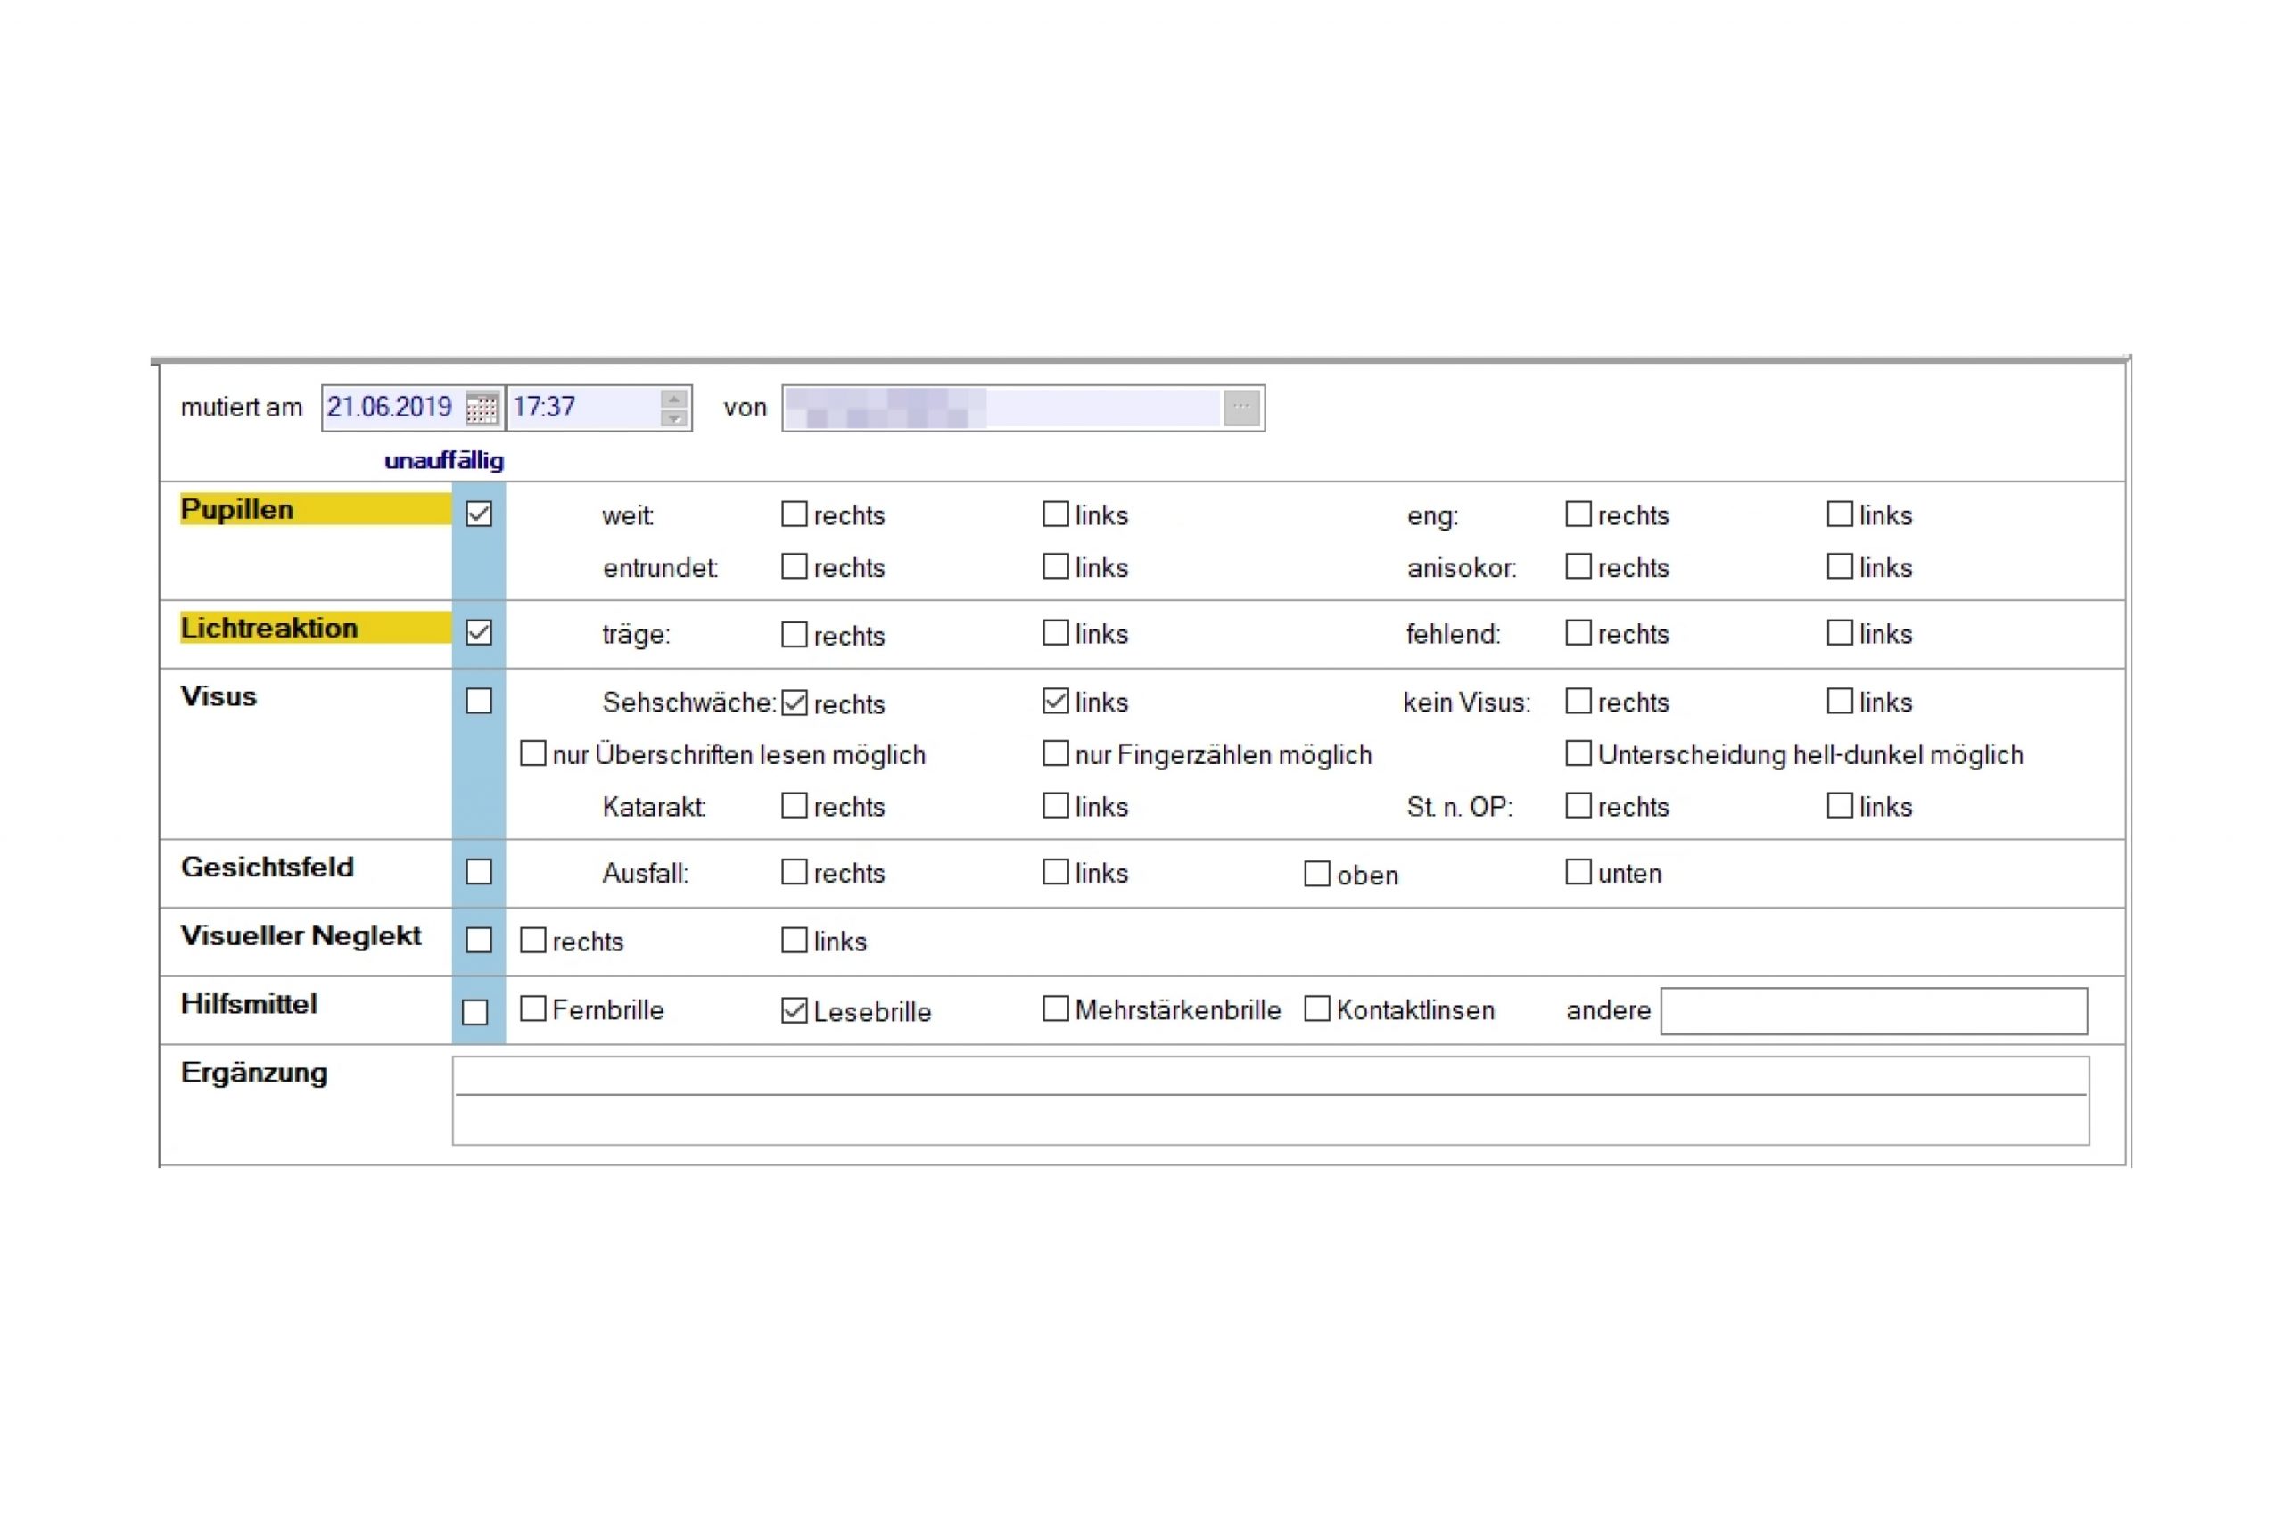Decrease the time with the down spinner
The image size is (2283, 1522).
pyautogui.click(x=672, y=418)
